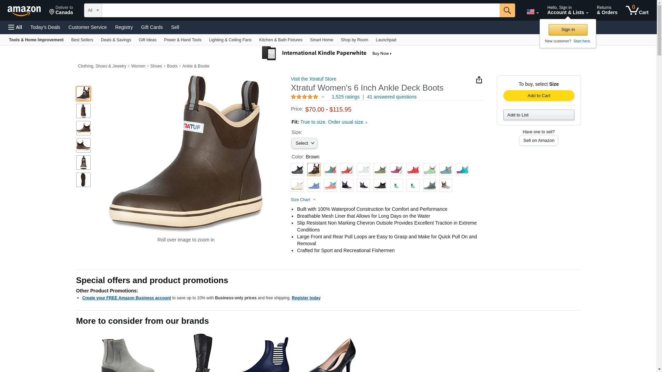Click the star rating icons
This screenshot has width=662, height=372.
[304, 97]
